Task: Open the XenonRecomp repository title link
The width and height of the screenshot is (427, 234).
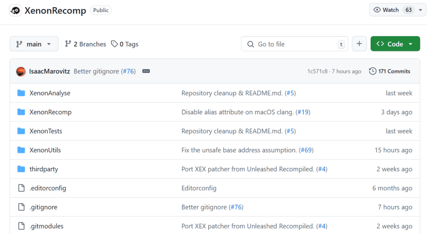Action: coord(55,10)
